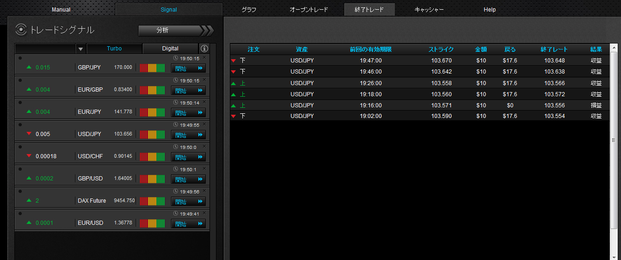Viewport: 621px width, 260px height.
Task: Click the 分析 analysis button
Action: tap(176, 31)
